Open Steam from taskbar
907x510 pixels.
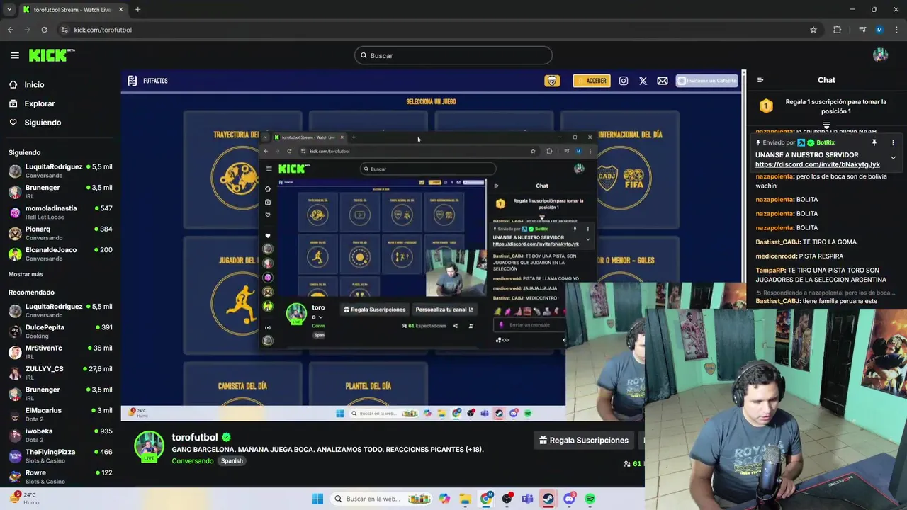click(548, 499)
